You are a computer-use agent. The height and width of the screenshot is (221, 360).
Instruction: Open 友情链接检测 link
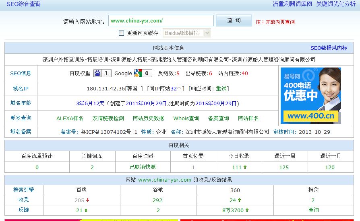108,119
